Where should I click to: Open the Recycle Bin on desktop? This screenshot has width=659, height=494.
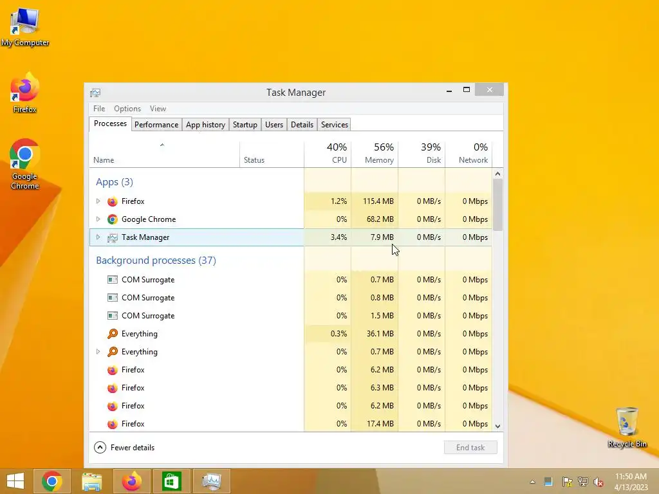pyautogui.click(x=627, y=427)
